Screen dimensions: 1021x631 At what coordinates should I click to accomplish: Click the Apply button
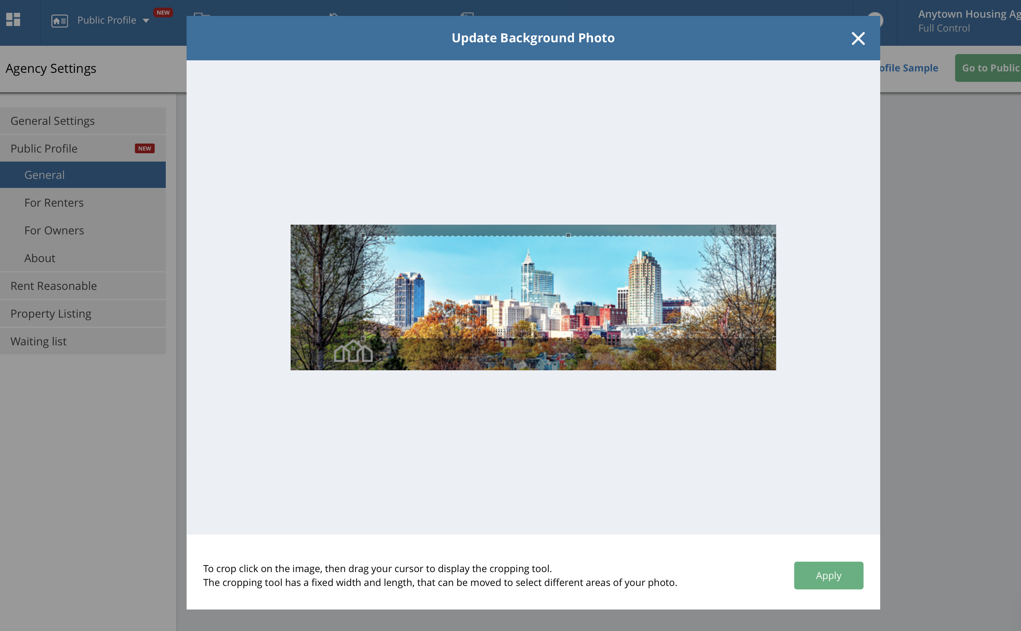pos(828,575)
